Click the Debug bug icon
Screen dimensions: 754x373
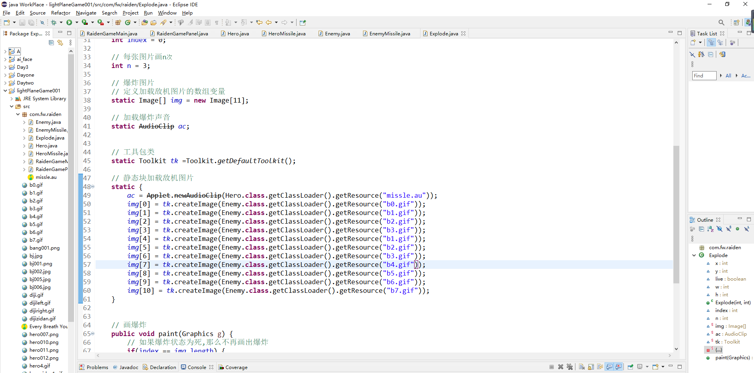click(53, 22)
